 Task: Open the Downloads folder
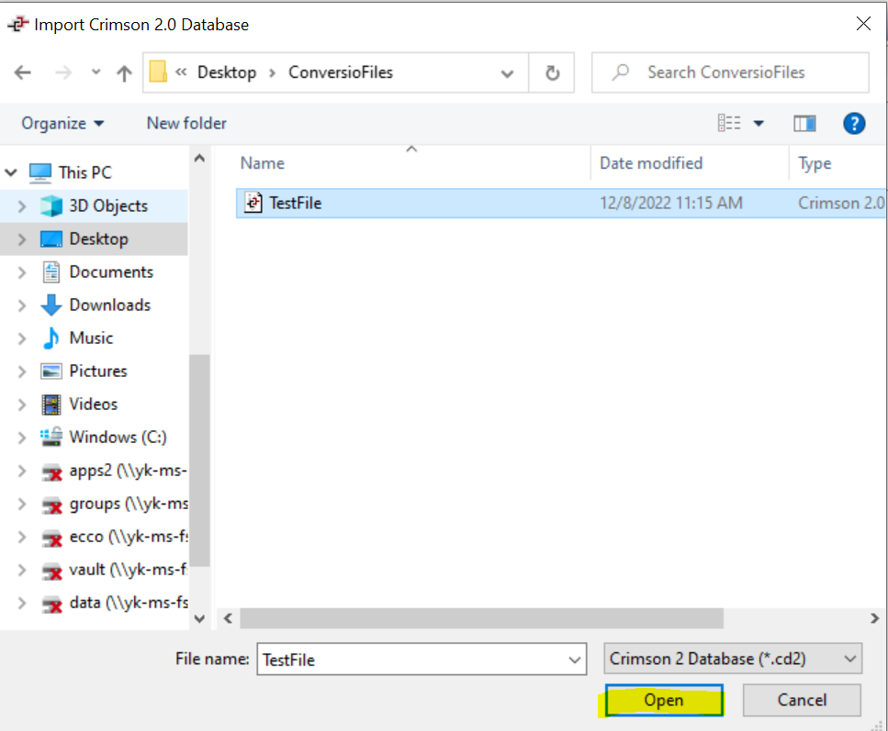[x=110, y=305]
